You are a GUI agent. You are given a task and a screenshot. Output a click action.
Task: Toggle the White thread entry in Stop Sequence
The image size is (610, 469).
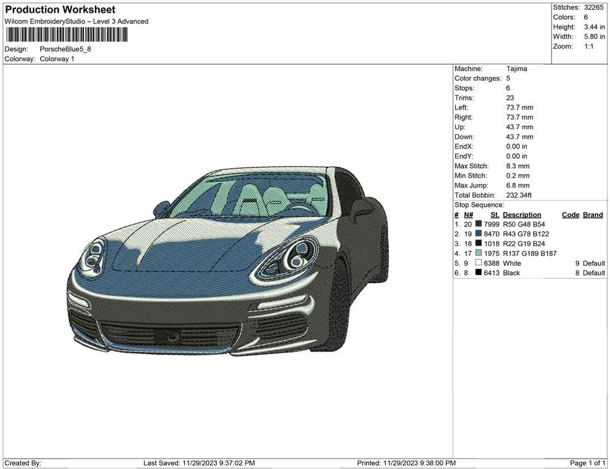(x=511, y=263)
